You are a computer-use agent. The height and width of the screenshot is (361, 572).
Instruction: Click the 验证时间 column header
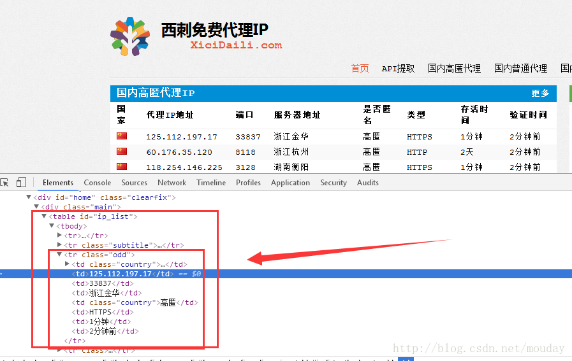(528, 115)
